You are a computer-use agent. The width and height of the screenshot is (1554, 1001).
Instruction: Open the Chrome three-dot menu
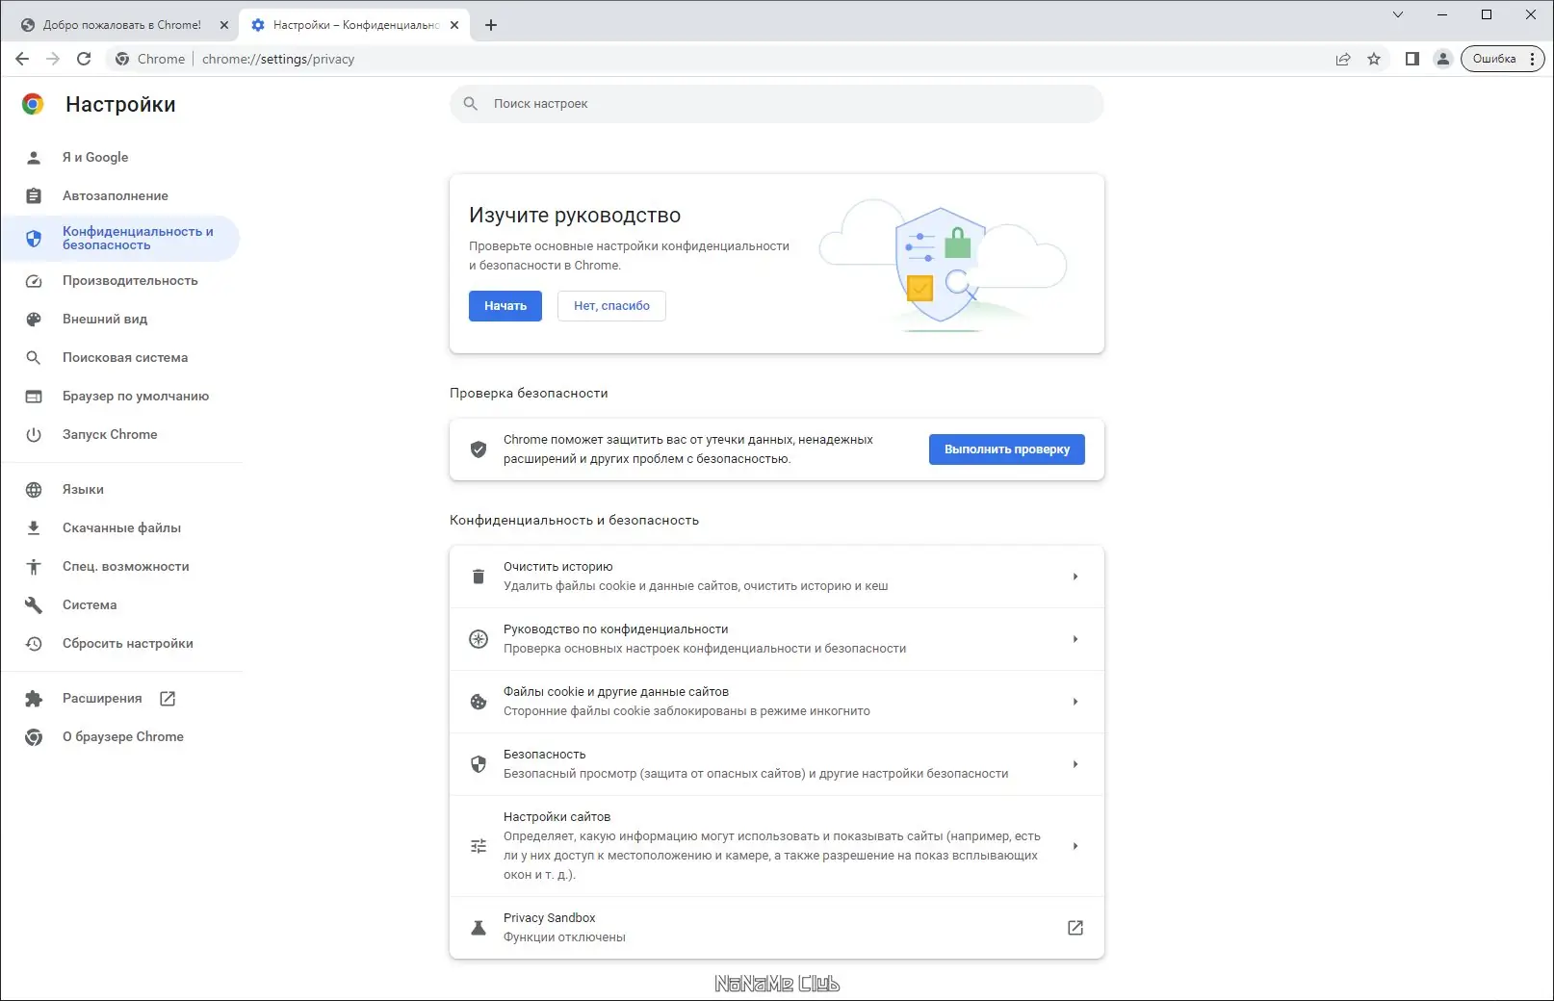(x=1535, y=59)
